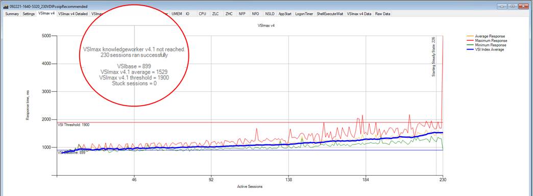Open the ZLC tab
Screen dimensions: 533x196
pos(215,14)
